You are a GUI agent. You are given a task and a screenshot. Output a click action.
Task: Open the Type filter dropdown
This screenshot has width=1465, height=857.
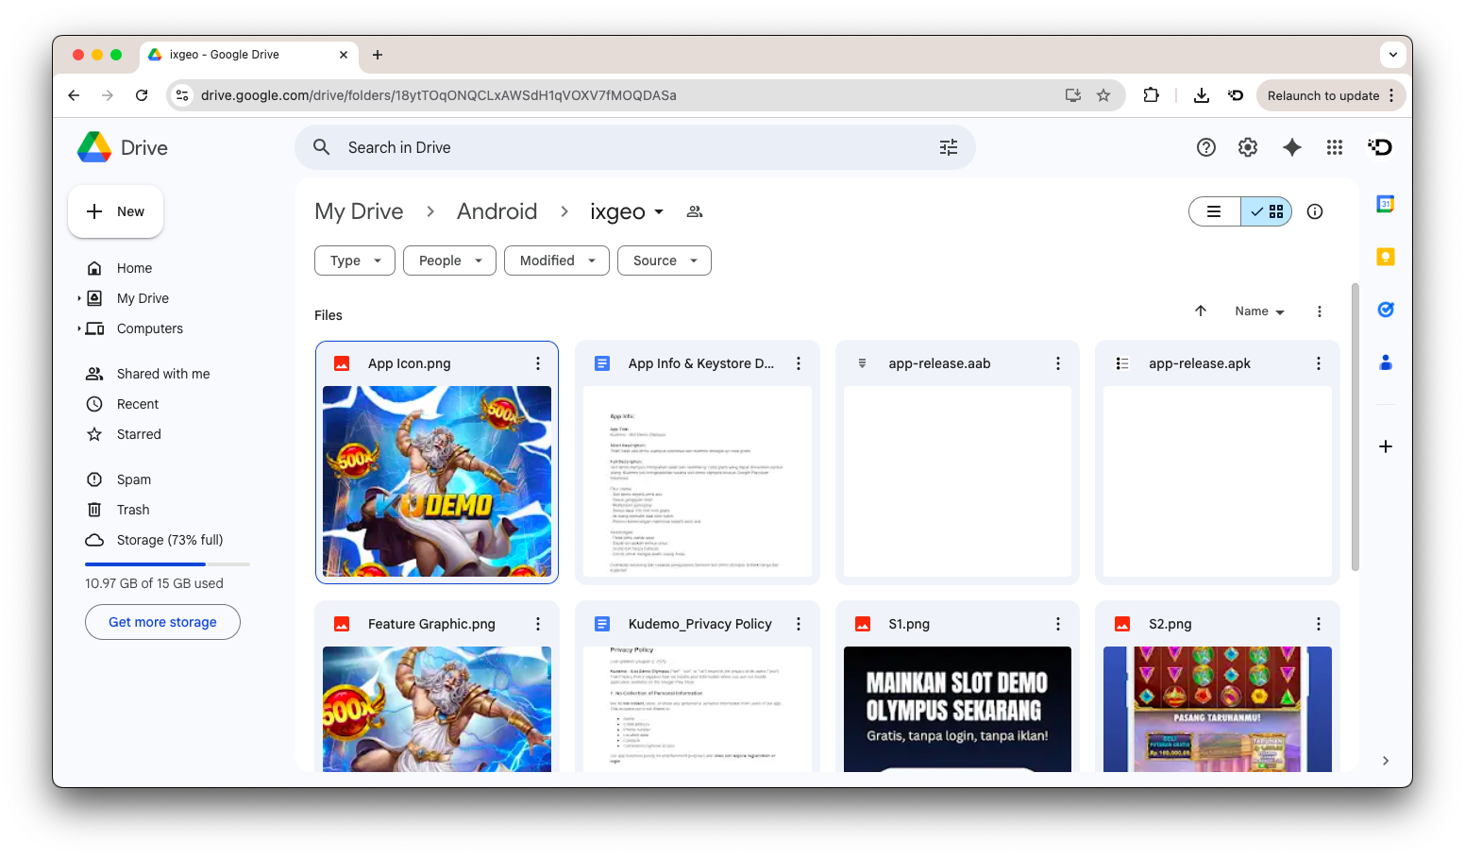coord(355,260)
